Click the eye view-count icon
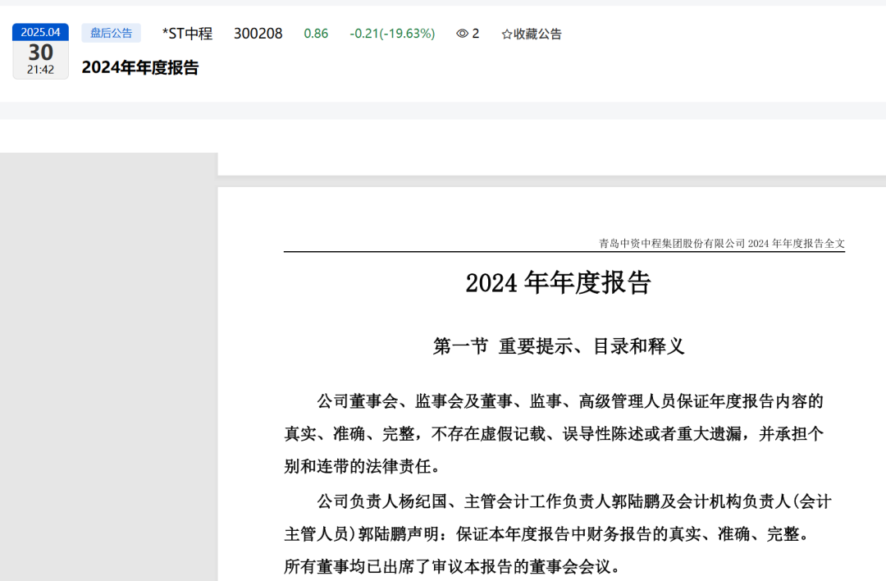 462,34
